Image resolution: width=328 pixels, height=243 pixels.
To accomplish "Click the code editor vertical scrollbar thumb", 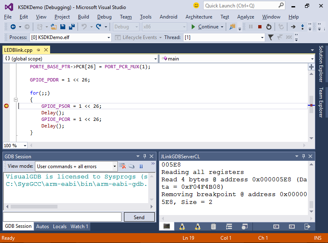I will tap(311, 104).
